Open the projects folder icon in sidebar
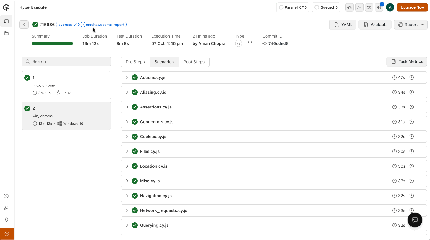The width and height of the screenshot is (430, 240). (x=7, y=33)
